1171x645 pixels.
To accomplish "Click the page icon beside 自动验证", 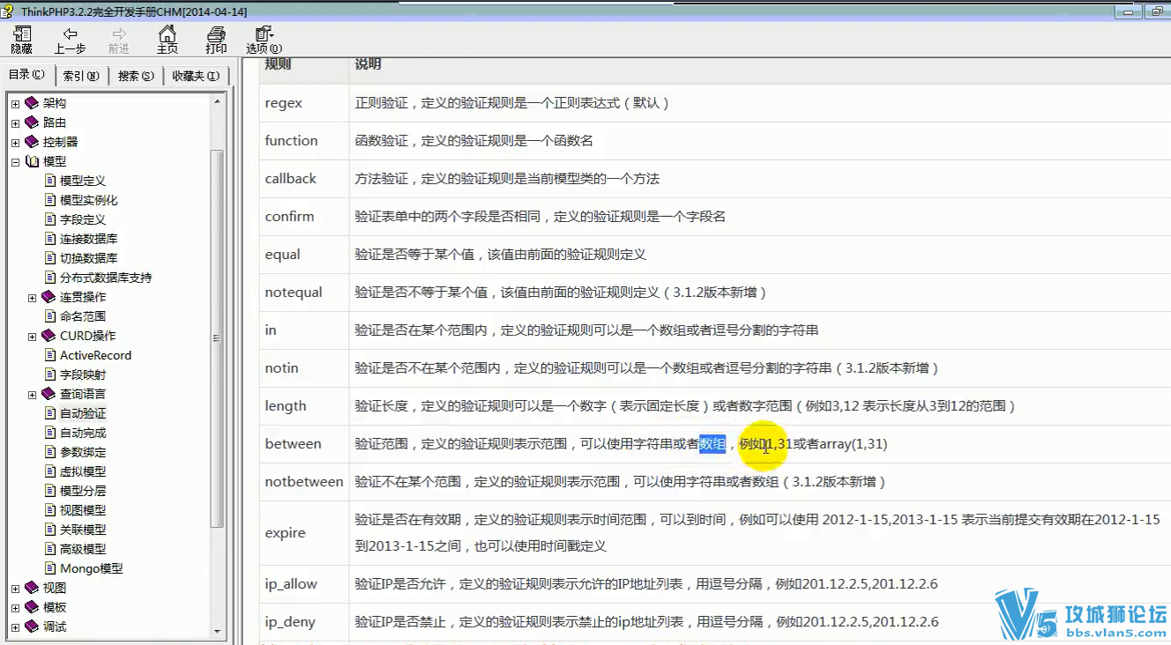I will 50,413.
